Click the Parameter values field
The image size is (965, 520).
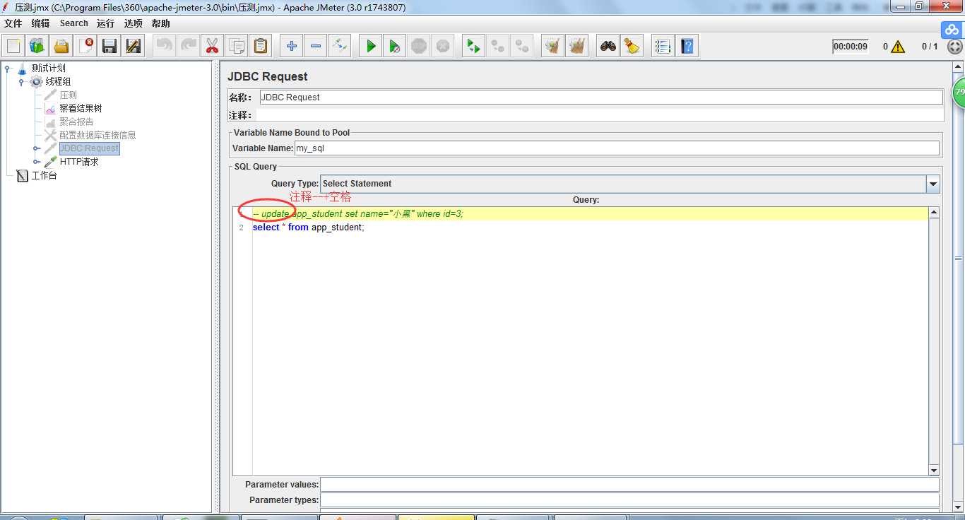point(629,485)
